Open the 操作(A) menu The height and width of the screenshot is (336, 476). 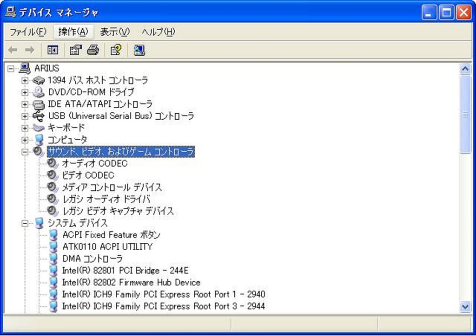coord(73,32)
